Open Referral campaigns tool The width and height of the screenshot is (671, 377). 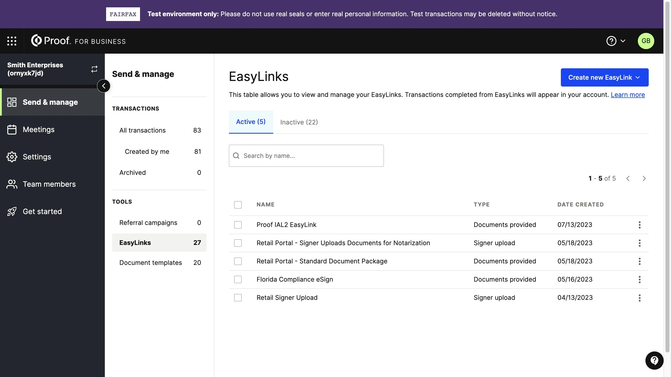click(x=159, y=223)
